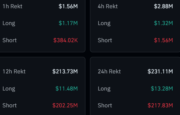Click the Long label in 1h card
180x115 pixels.
coord(9,24)
